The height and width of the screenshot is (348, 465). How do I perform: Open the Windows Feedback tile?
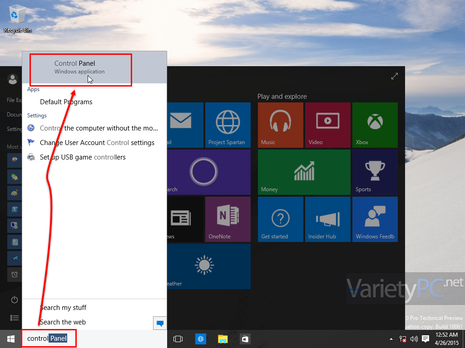(375, 219)
